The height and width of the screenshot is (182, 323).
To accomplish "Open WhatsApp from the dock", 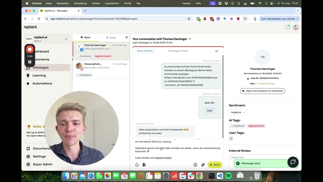I will (x=99, y=176).
